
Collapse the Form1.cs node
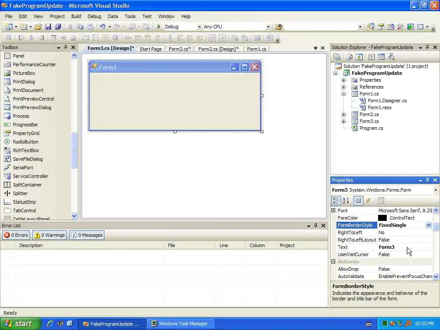pos(343,94)
